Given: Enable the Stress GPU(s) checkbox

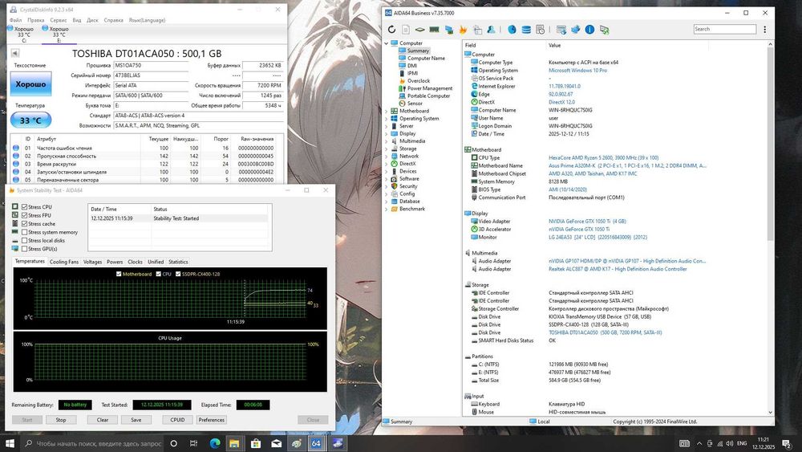Looking at the screenshot, I should [x=25, y=249].
